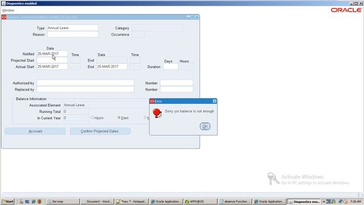Viewport: 364px width, 205px height.
Task: Maximize the absence detail form window
Action: coord(193,17)
